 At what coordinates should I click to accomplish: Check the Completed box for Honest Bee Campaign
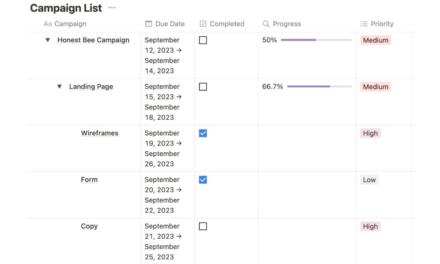(x=203, y=40)
